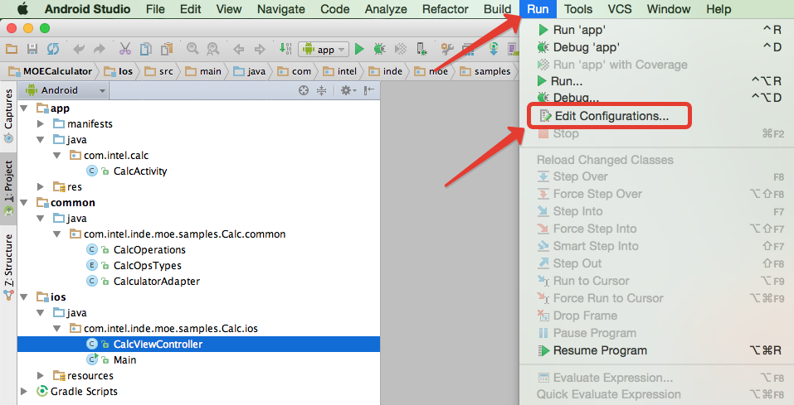Click MOECalculator breadcrumb
Screen dimensions: 794x405
[51, 71]
